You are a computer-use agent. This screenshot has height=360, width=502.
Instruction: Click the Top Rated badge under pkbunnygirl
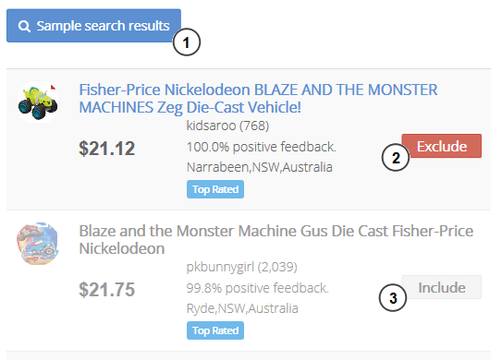point(215,330)
